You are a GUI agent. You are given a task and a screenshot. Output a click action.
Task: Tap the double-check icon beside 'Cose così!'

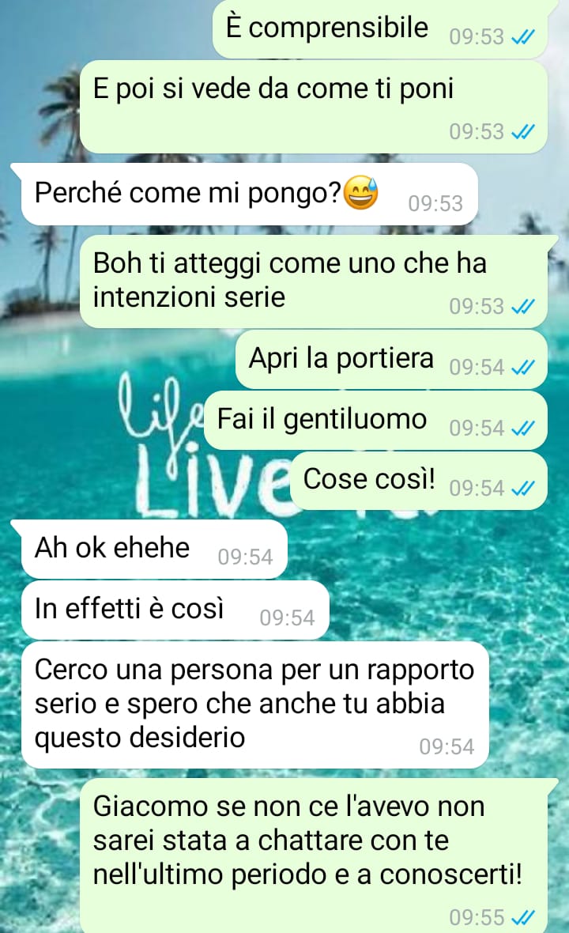click(523, 489)
